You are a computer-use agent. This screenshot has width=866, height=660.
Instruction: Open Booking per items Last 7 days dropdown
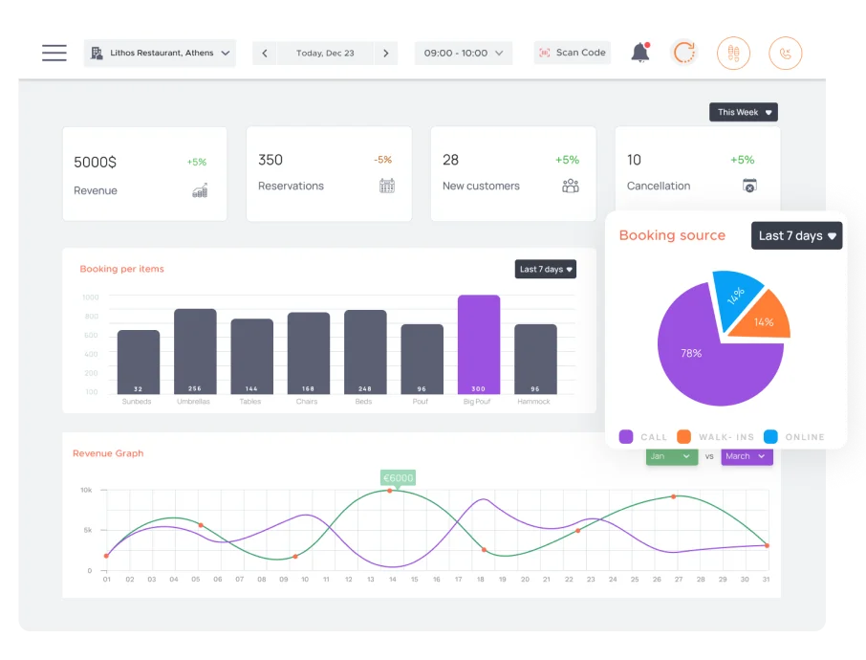[x=546, y=269]
